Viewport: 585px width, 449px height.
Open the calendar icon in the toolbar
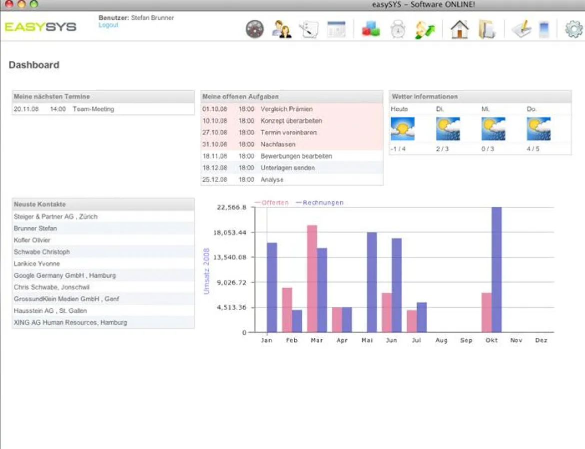[x=336, y=29]
